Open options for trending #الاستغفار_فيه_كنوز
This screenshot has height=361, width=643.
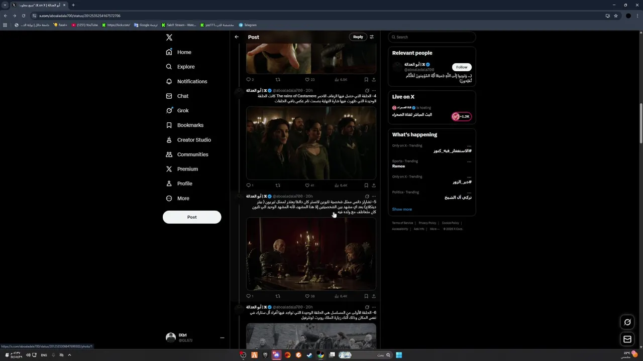pos(469,146)
